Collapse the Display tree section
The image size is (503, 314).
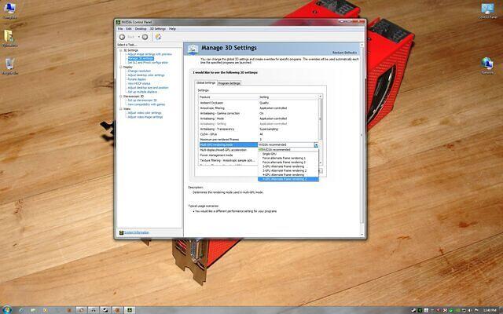pos(119,67)
